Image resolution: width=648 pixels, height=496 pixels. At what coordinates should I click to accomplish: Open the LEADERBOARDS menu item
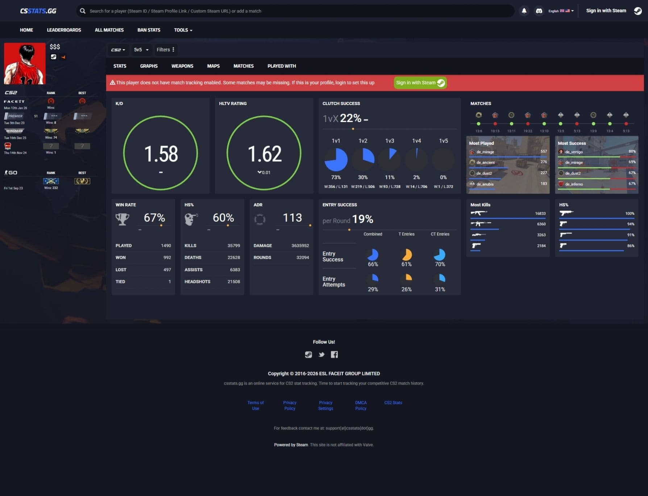click(x=64, y=30)
